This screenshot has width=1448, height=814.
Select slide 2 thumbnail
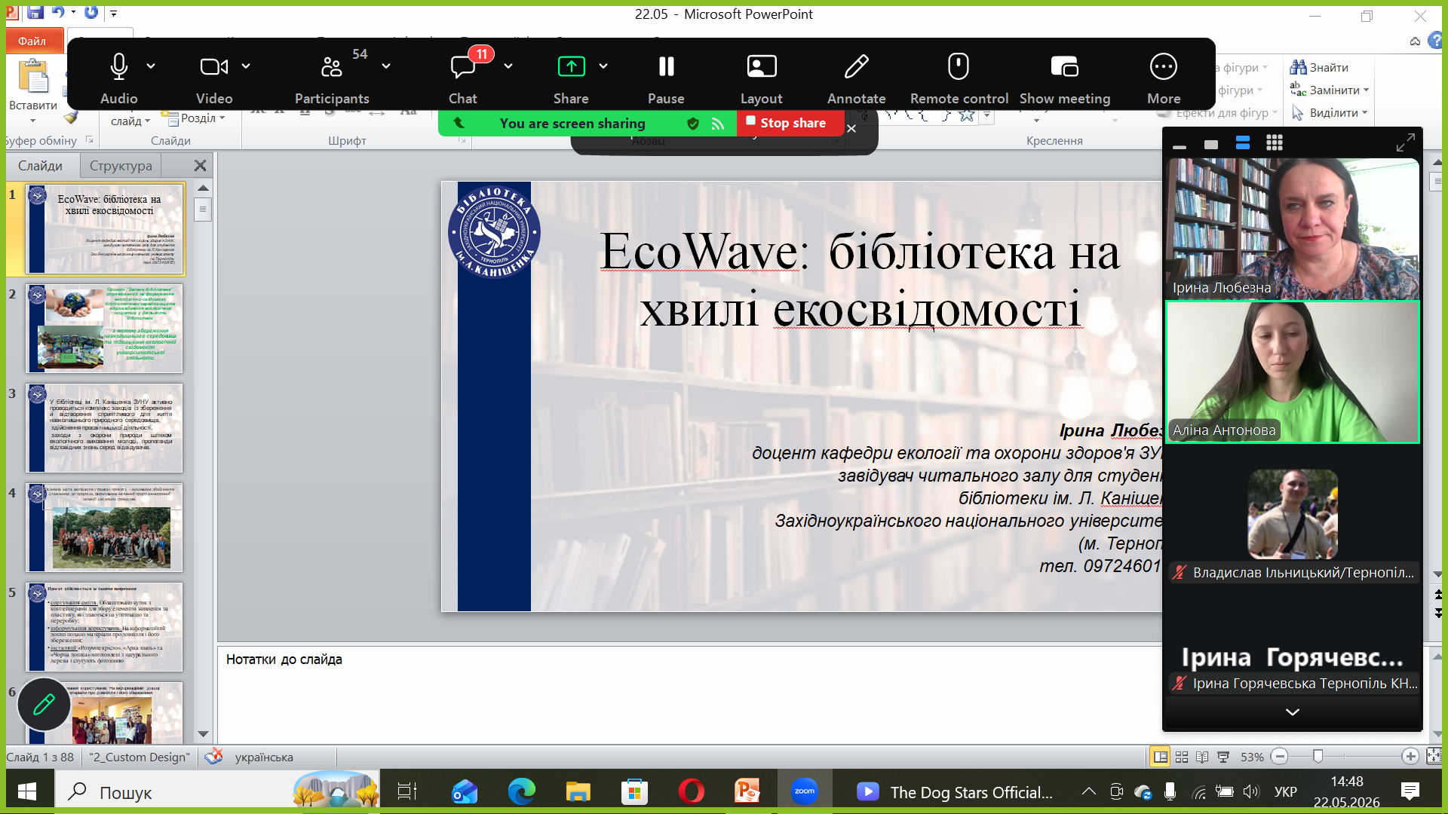105,329
